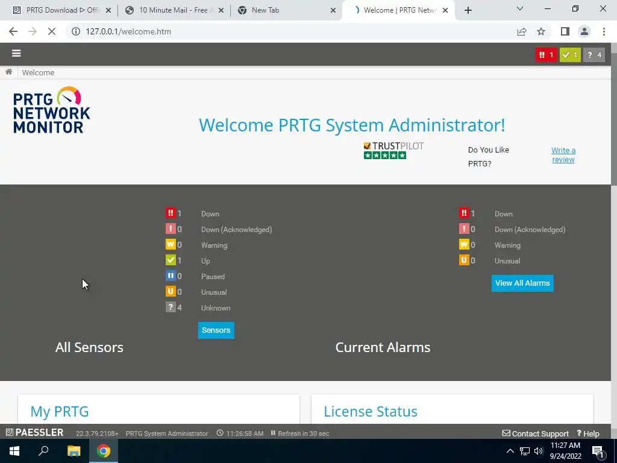This screenshot has height=463, width=617.
Task: Click the blue Paused icon
Action: [x=171, y=276]
